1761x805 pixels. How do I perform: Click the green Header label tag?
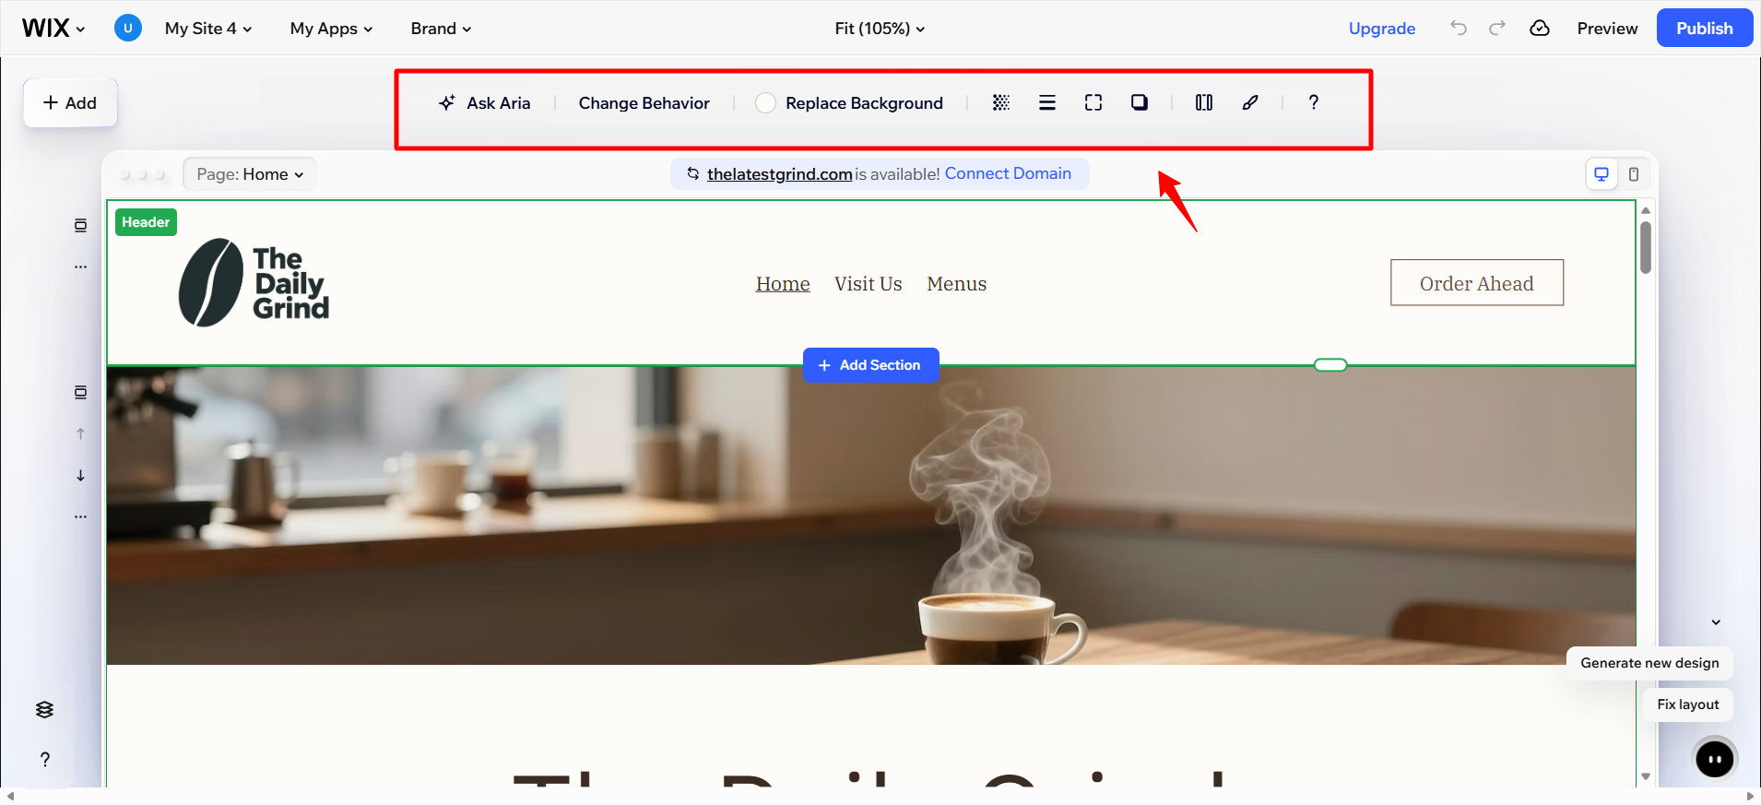click(x=146, y=222)
